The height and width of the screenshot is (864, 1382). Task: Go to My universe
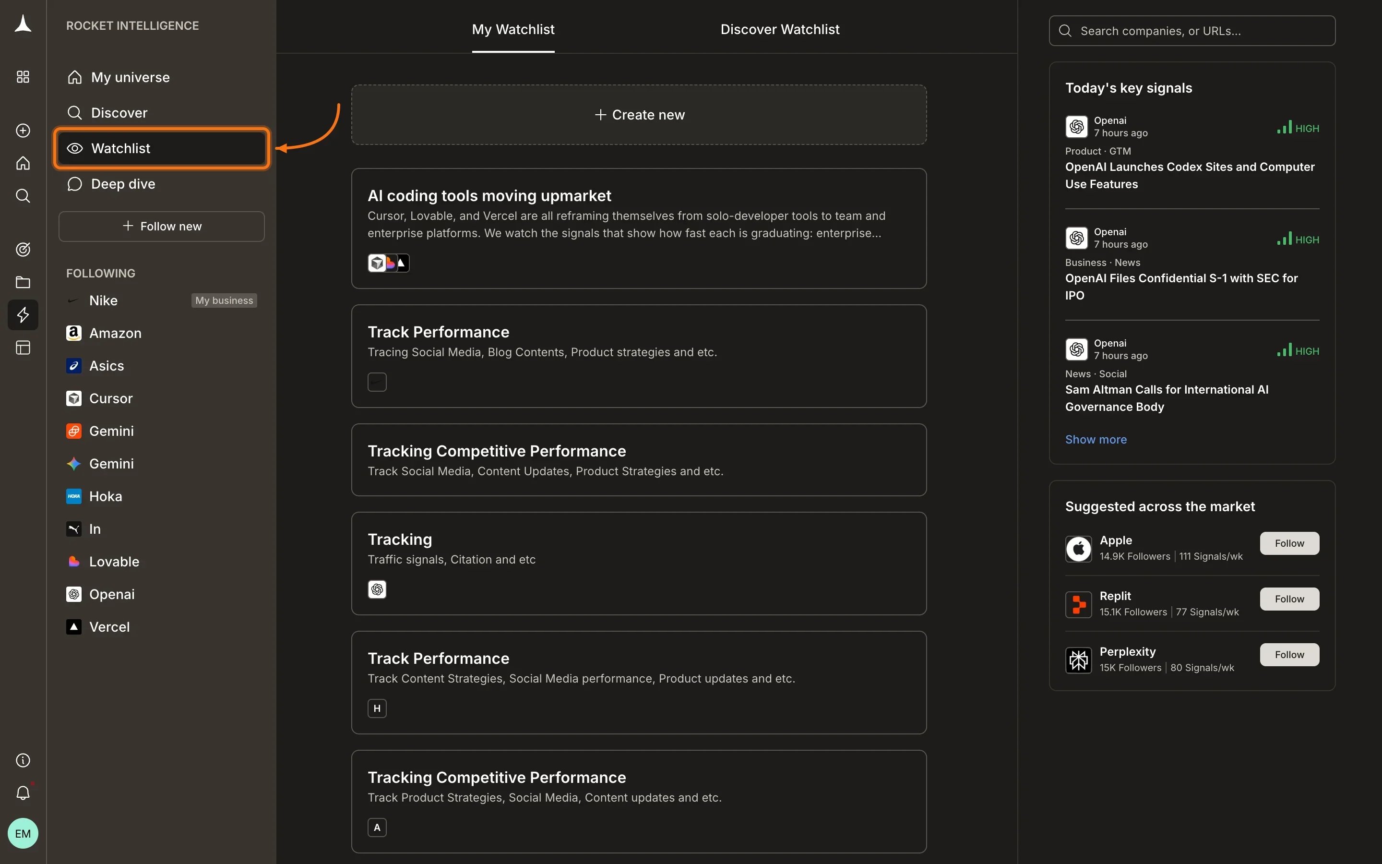coord(162,77)
